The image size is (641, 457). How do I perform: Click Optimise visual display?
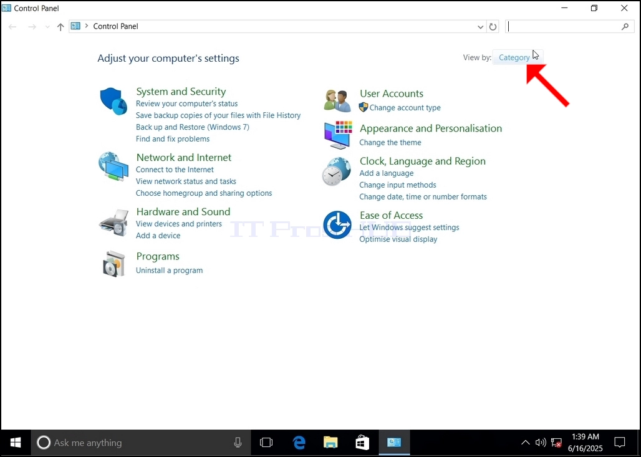click(398, 239)
